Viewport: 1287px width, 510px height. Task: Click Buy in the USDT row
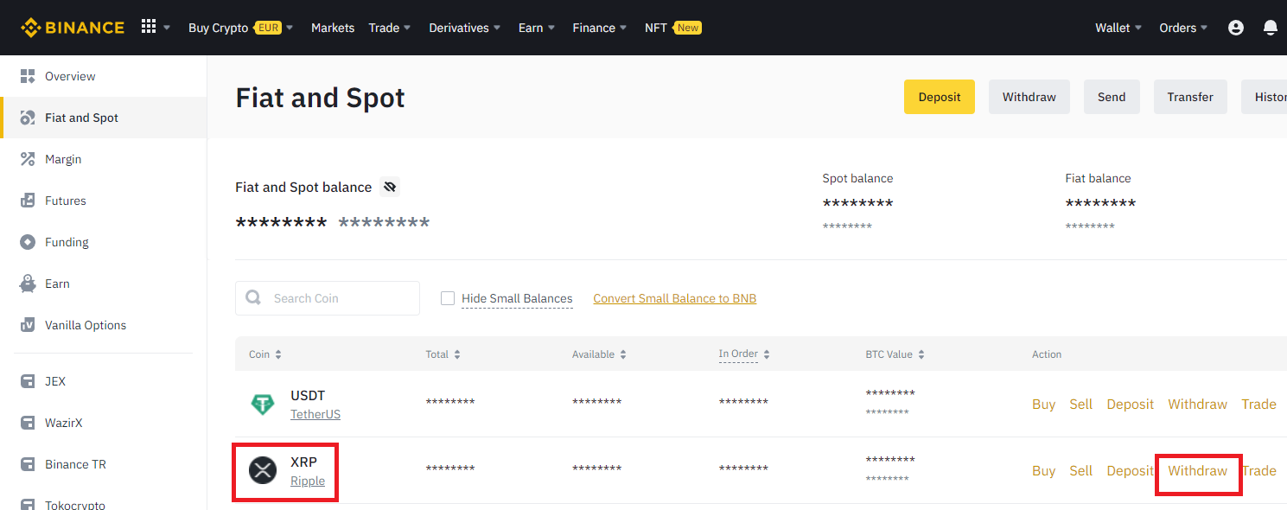pos(1043,405)
